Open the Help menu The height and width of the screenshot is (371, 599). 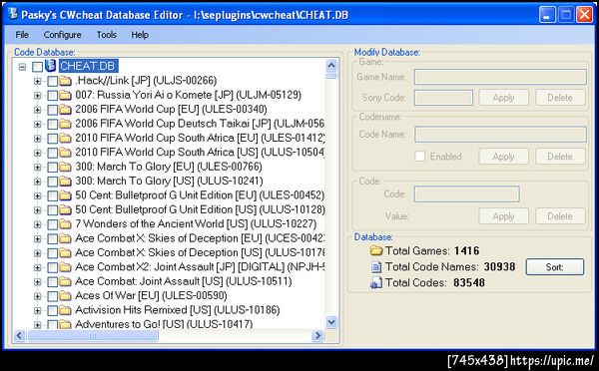(140, 35)
